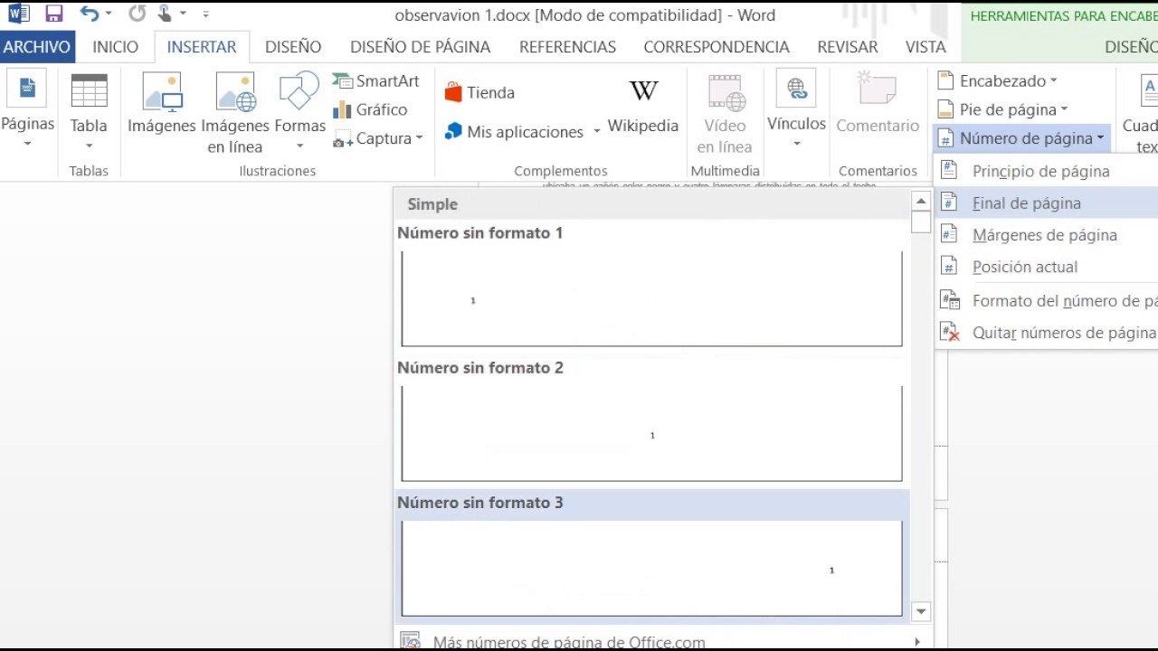Select Número sin formato 1 thumbnail
The height and width of the screenshot is (651, 1158).
click(x=651, y=298)
